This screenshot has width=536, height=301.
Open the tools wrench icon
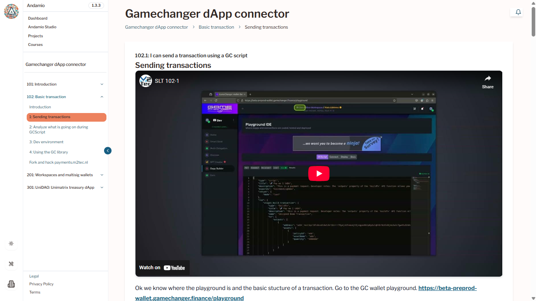(x=11, y=264)
